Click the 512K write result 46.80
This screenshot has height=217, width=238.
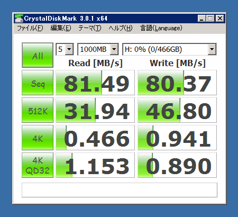177,110
